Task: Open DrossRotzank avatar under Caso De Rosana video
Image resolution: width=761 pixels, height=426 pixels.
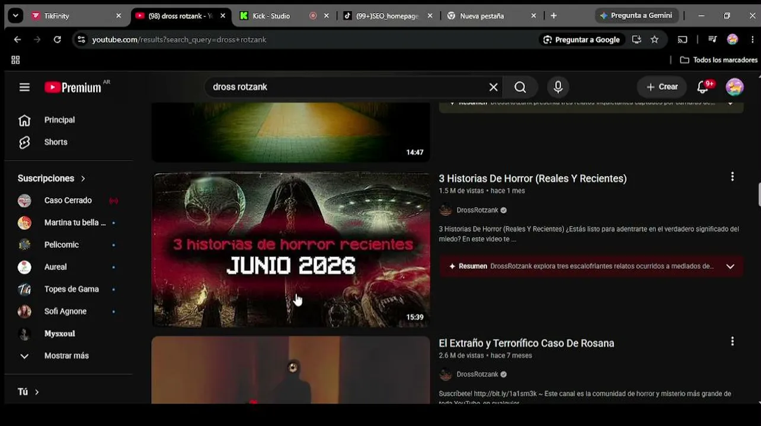Action: tap(446, 375)
